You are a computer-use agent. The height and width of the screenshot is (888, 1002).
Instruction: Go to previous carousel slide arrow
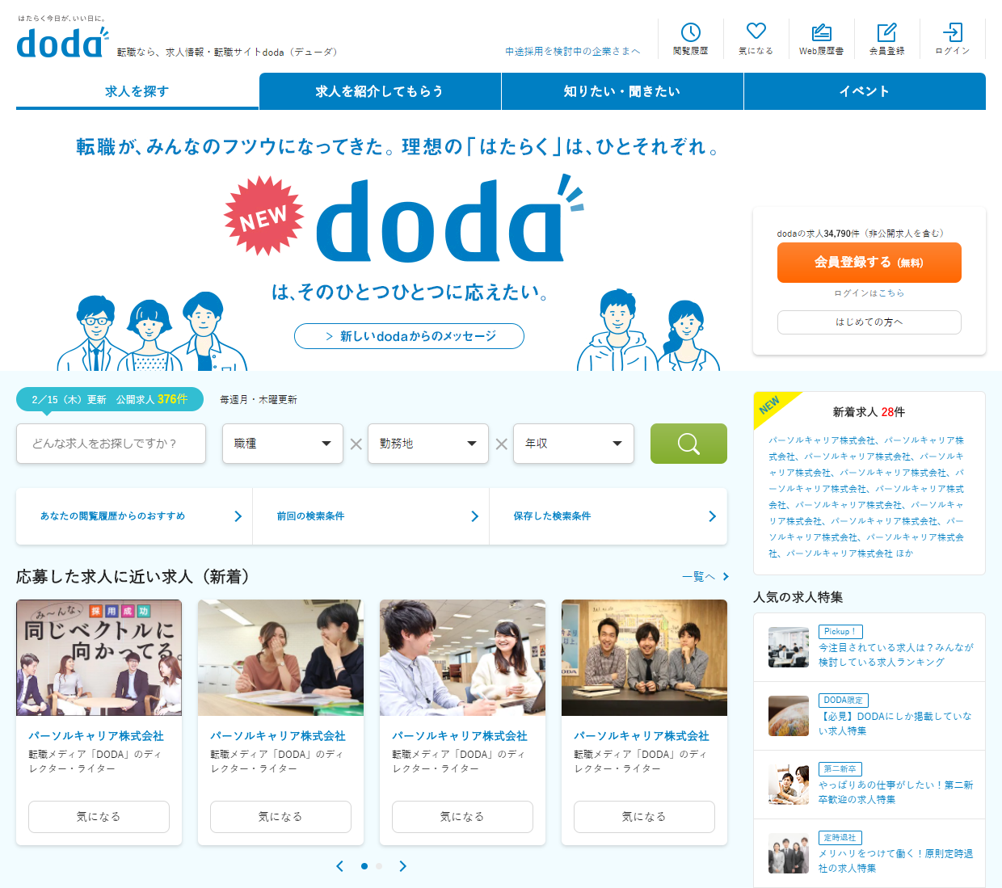[x=339, y=866]
